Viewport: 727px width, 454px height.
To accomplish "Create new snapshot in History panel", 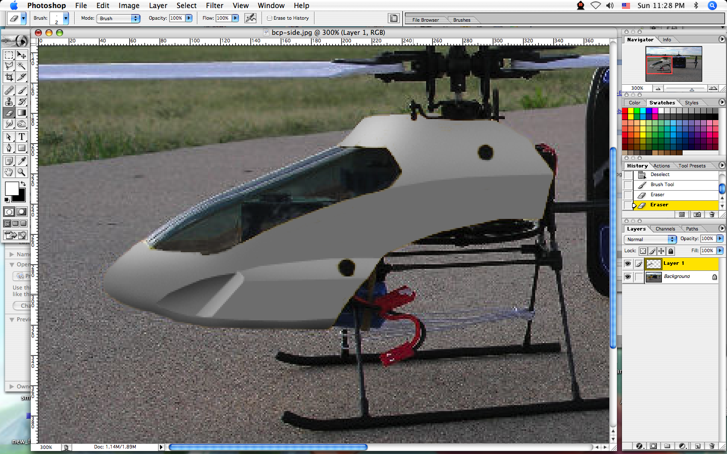I will pyautogui.click(x=697, y=214).
